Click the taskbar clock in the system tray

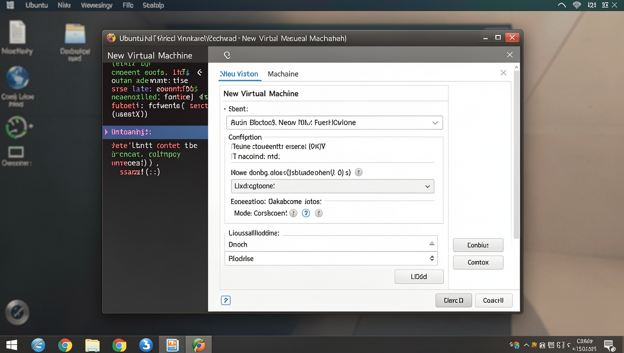tap(585, 345)
